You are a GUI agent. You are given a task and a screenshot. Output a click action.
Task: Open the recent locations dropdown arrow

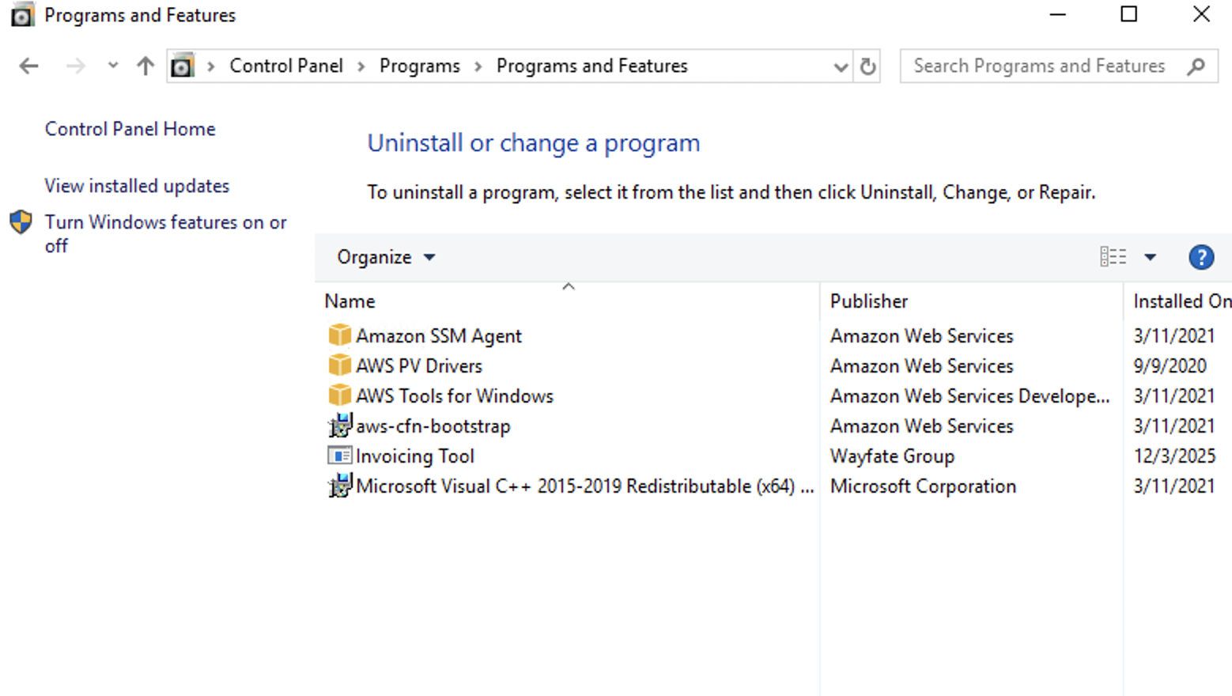pyautogui.click(x=112, y=66)
